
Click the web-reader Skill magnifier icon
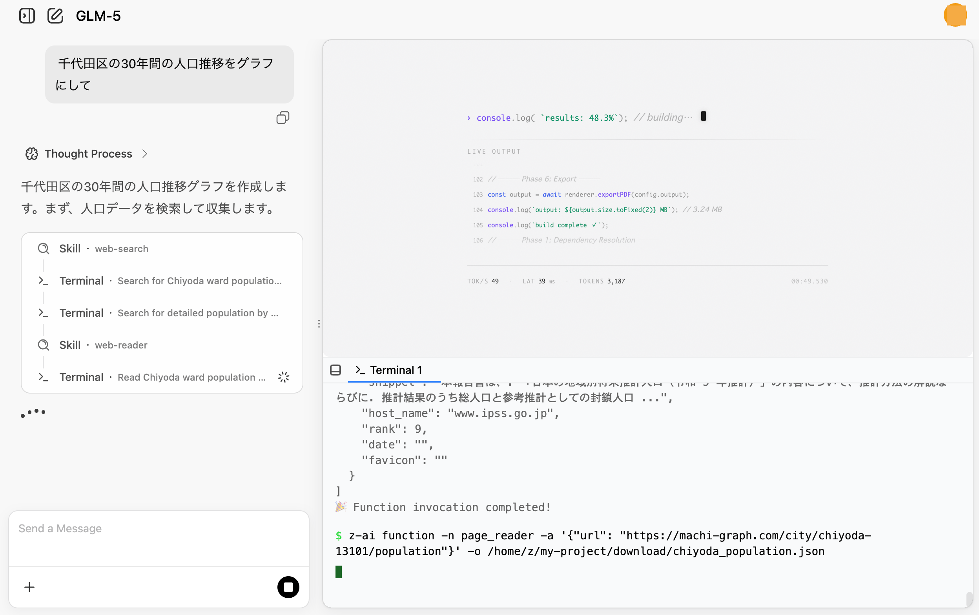(44, 345)
